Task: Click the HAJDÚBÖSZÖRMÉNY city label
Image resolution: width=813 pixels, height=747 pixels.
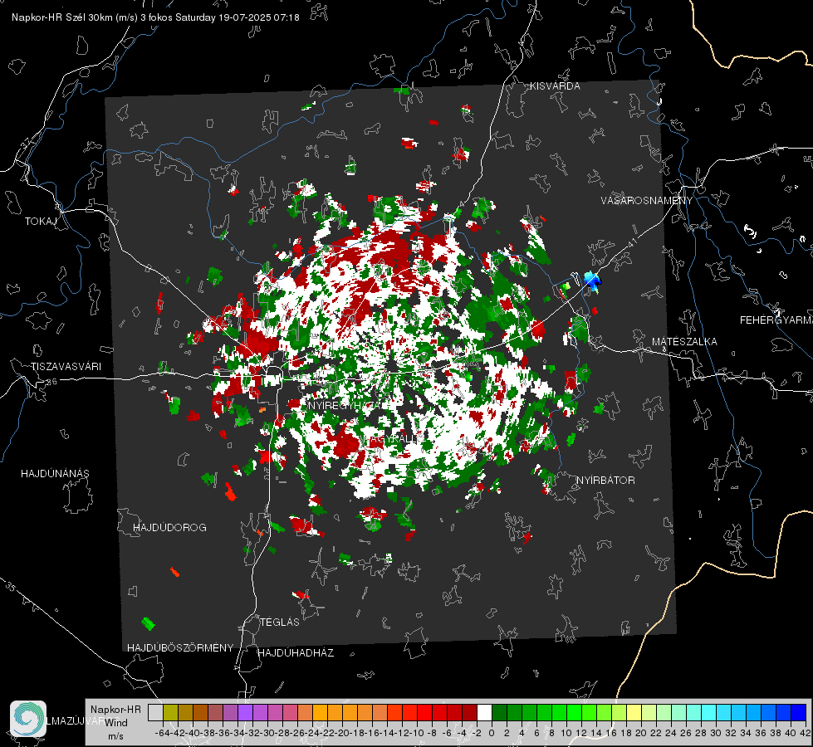Action: tap(180, 648)
